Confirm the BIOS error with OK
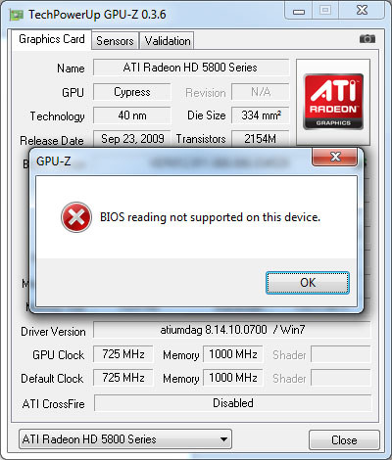The width and height of the screenshot is (392, 460). pos(308,283)
